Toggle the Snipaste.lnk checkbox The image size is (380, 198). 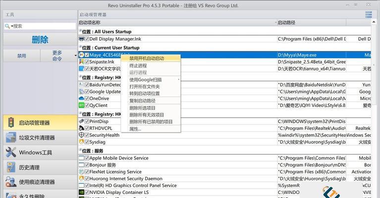click(87, 62)
